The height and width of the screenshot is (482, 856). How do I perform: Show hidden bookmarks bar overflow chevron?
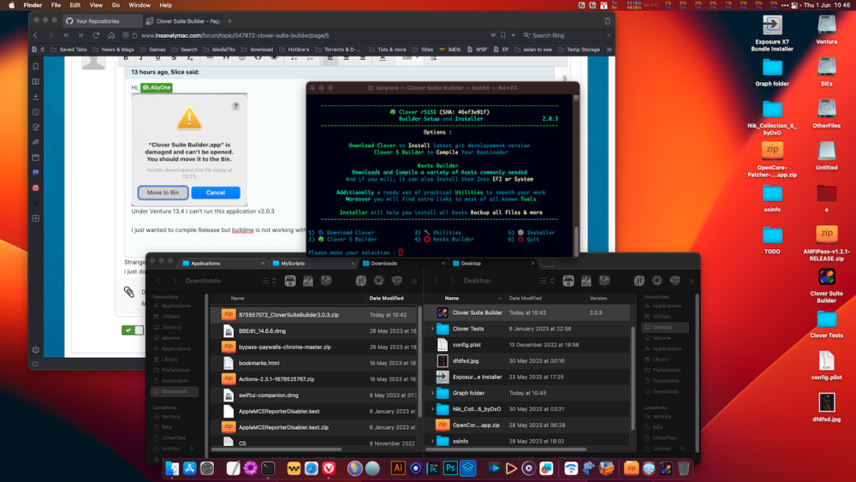pyautogui.click(x=609, y=50)
